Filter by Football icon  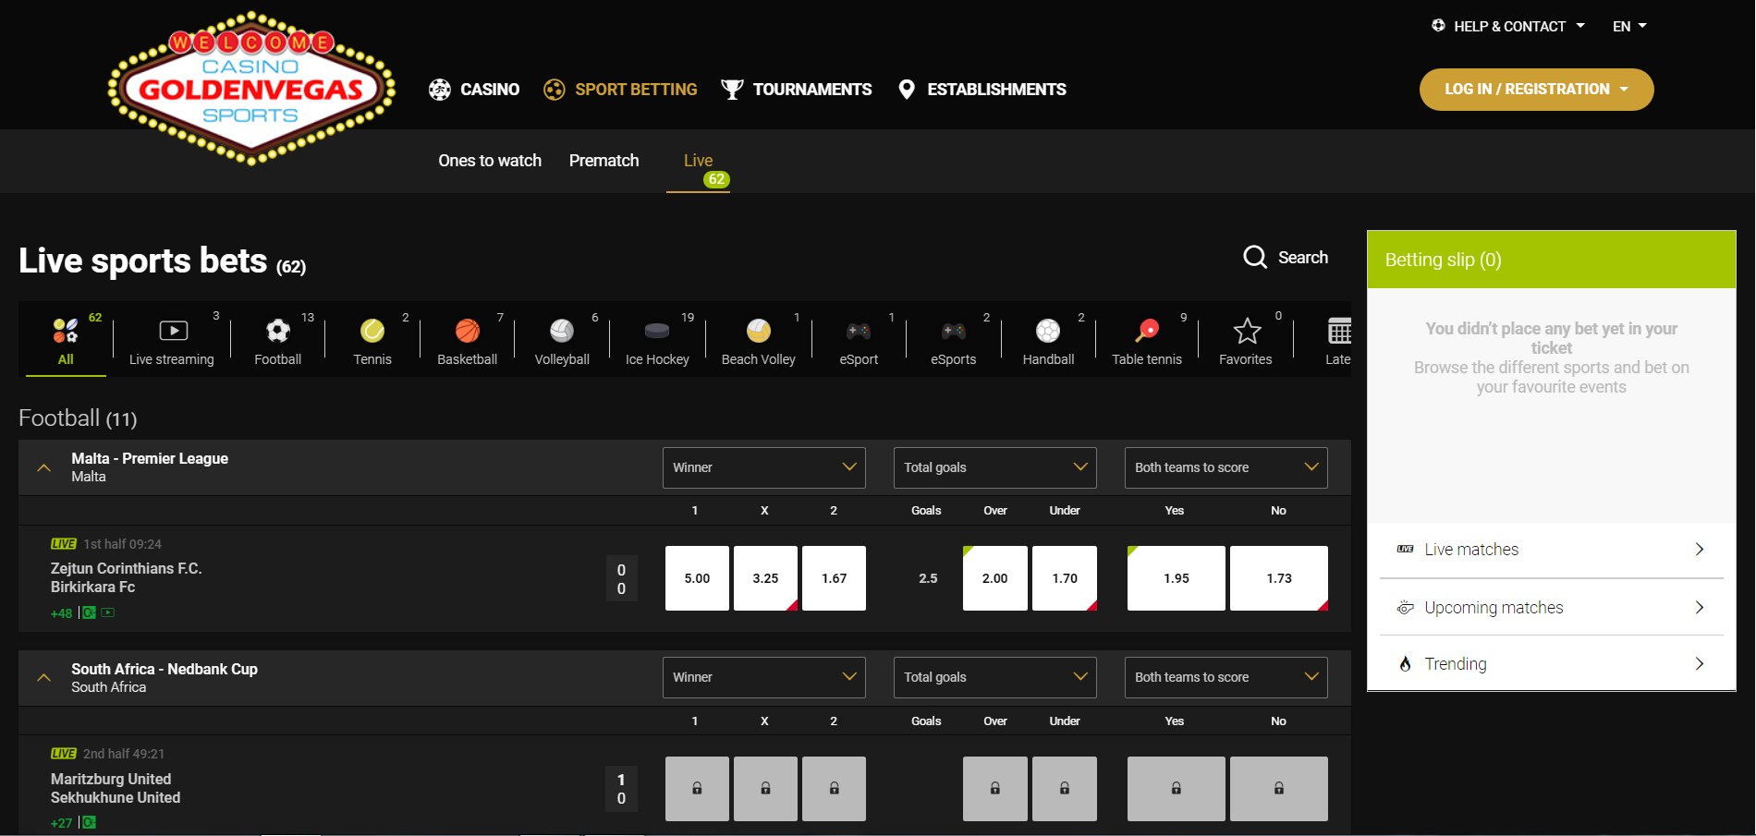pos(277,330)
